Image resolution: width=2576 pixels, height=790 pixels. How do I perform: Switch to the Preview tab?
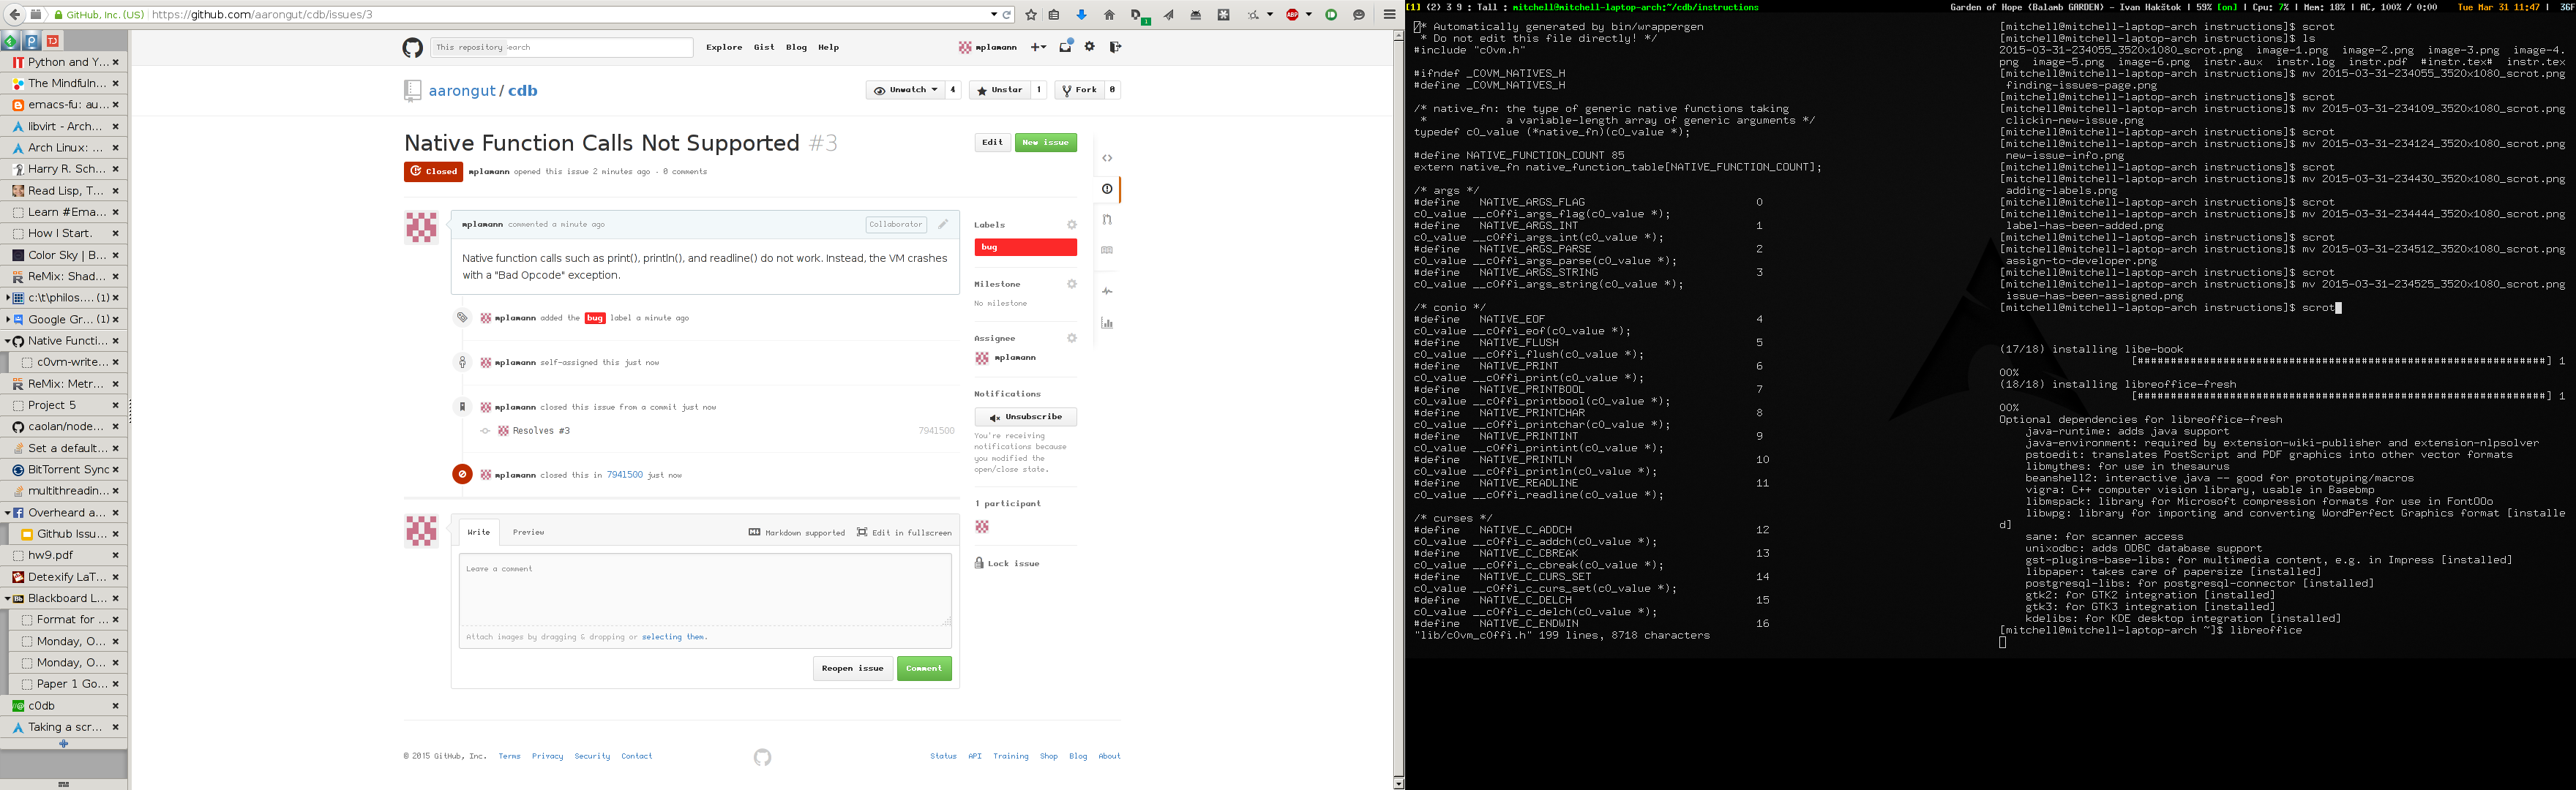pos(528,532)
